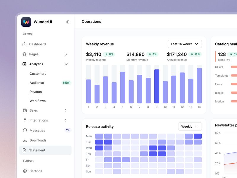Click the 128 Items live figure
The image size is (237, 178).
tap(222, 54)
